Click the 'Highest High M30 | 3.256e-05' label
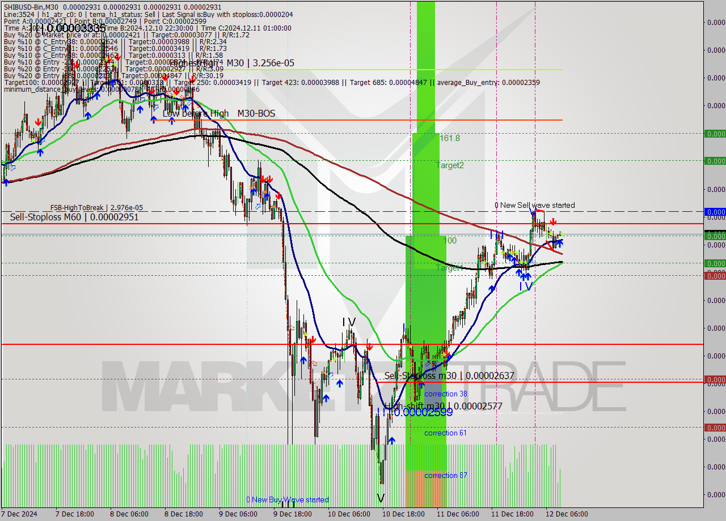 click(x=231, y=63)
